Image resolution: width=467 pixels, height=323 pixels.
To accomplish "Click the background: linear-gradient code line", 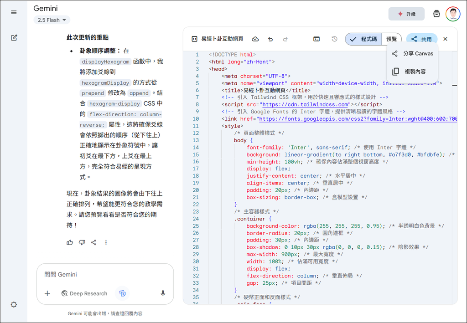I will tap(351, 154).
